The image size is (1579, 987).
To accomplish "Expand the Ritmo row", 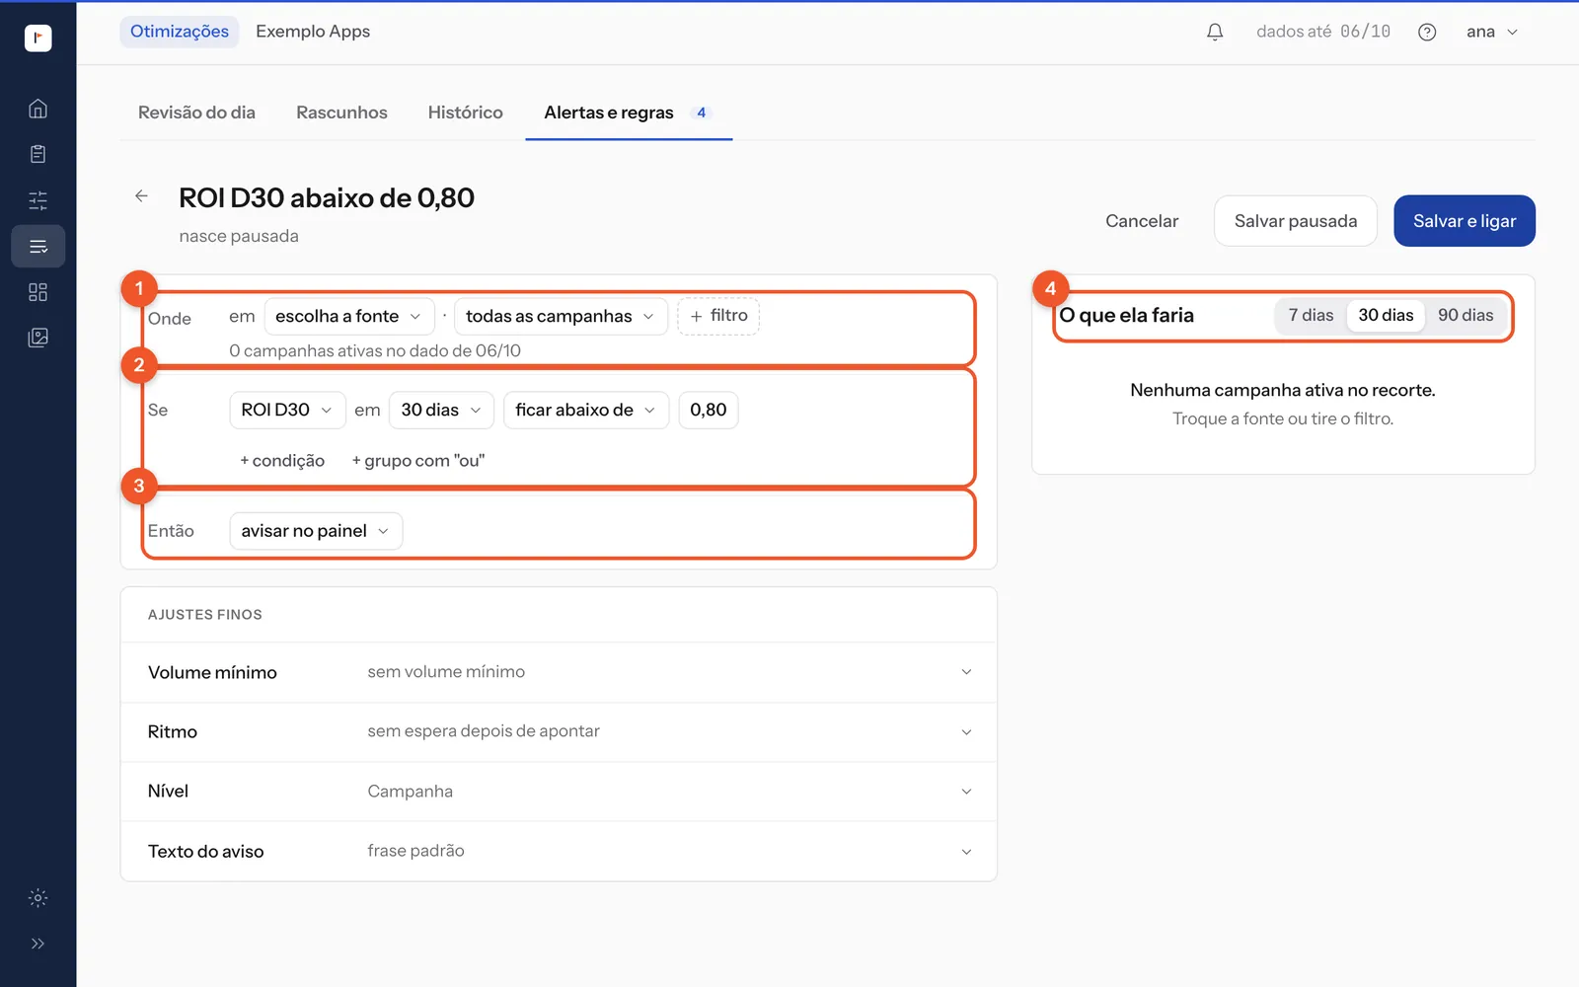I will [559, 731].
